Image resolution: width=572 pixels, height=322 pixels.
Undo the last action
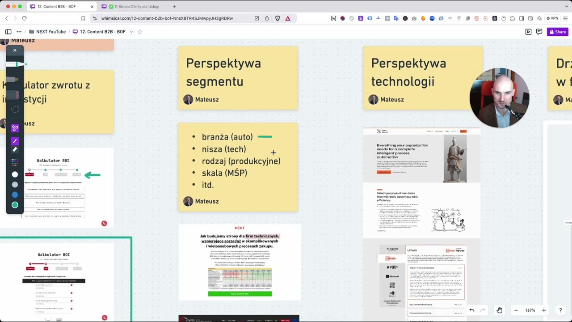click(471, 310)
